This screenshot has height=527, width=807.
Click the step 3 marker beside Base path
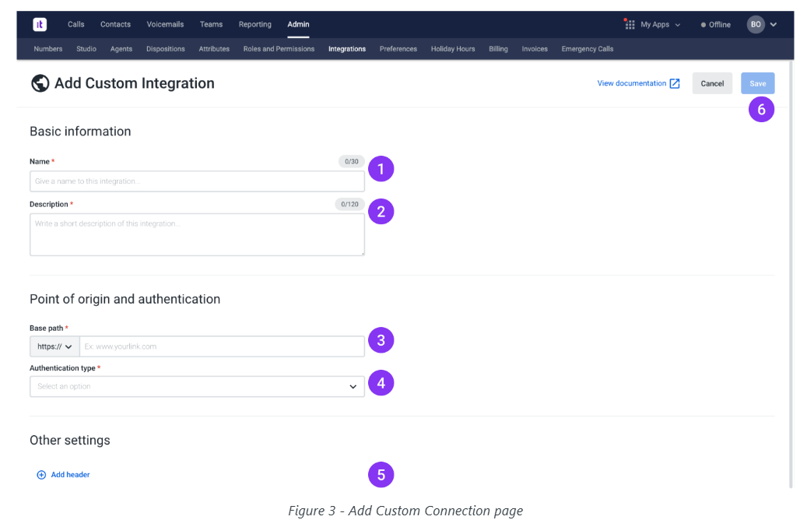coord(381,340)
